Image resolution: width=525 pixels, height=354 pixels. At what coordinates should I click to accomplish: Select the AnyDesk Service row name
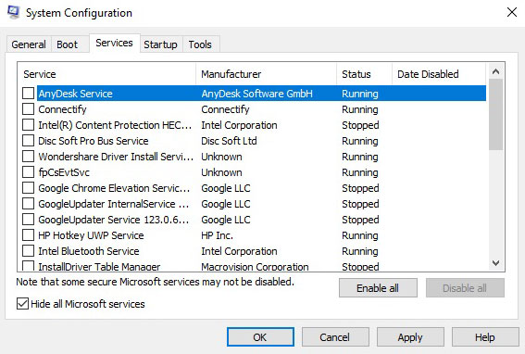pos(75,94)
